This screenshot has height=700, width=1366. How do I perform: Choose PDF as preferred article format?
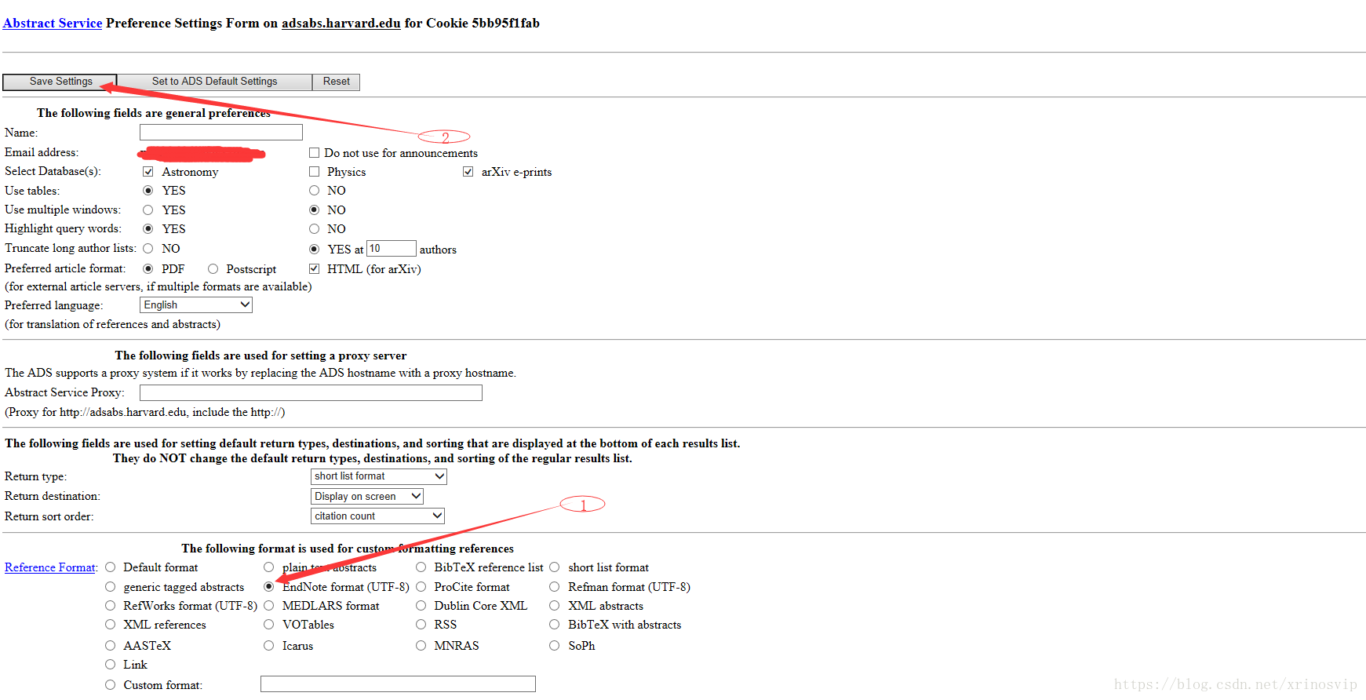(x=148, y=269)
